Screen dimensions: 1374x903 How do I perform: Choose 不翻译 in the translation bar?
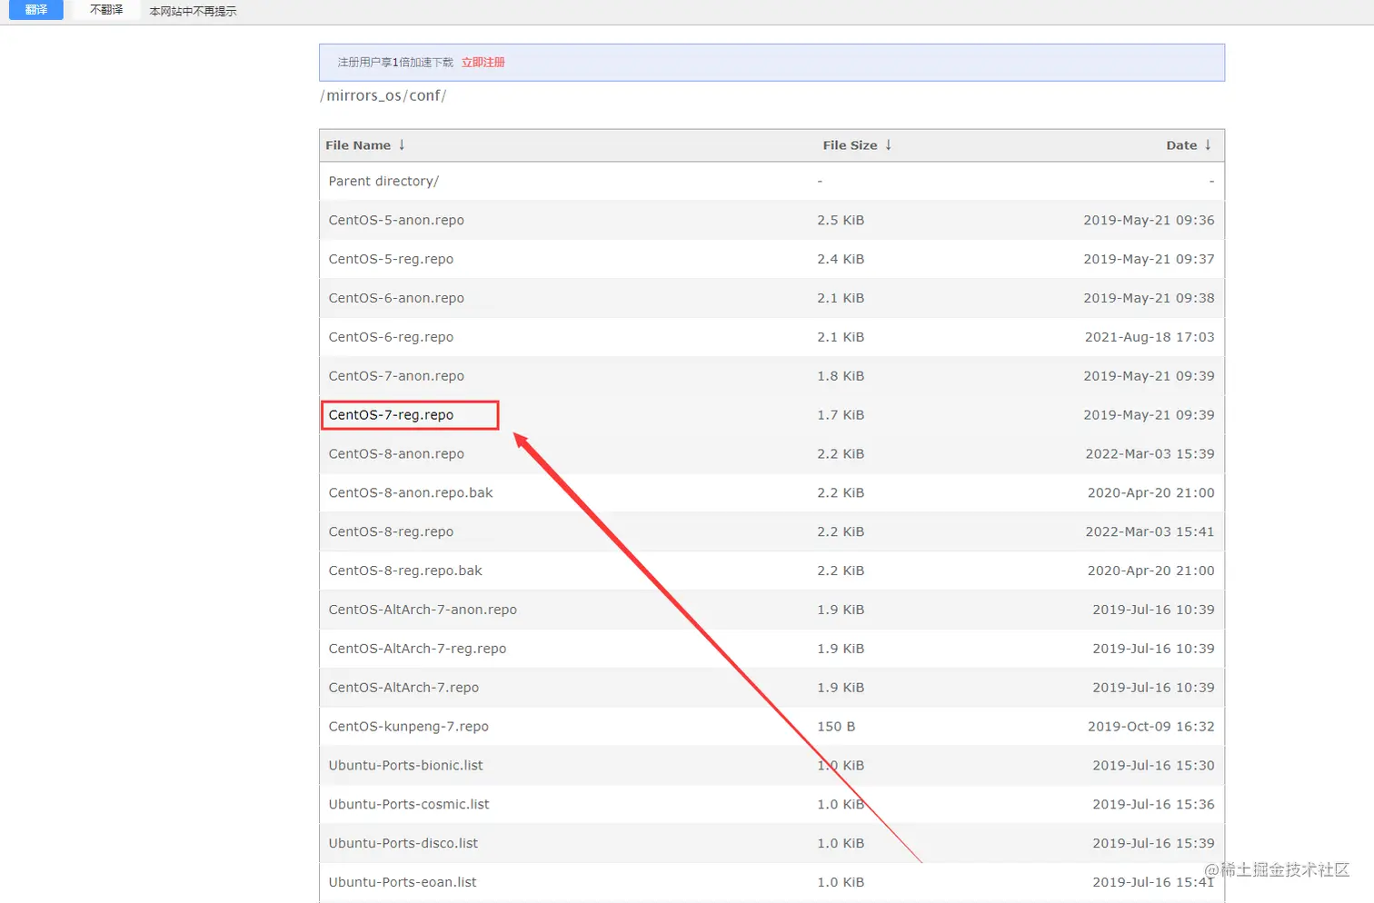click(x=106, y=10)
